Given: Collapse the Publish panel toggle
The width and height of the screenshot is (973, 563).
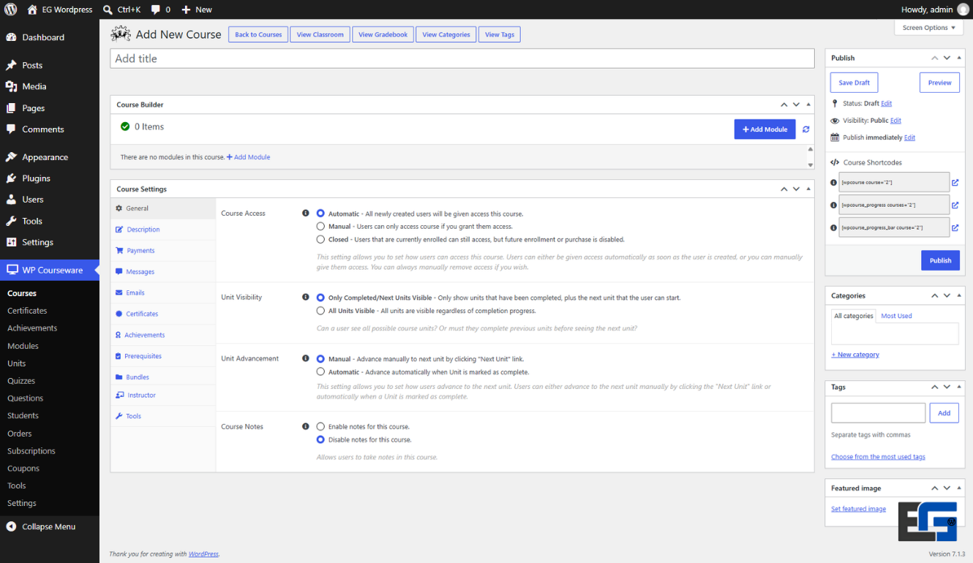Looking at the screenshot, I should (959, 58).
